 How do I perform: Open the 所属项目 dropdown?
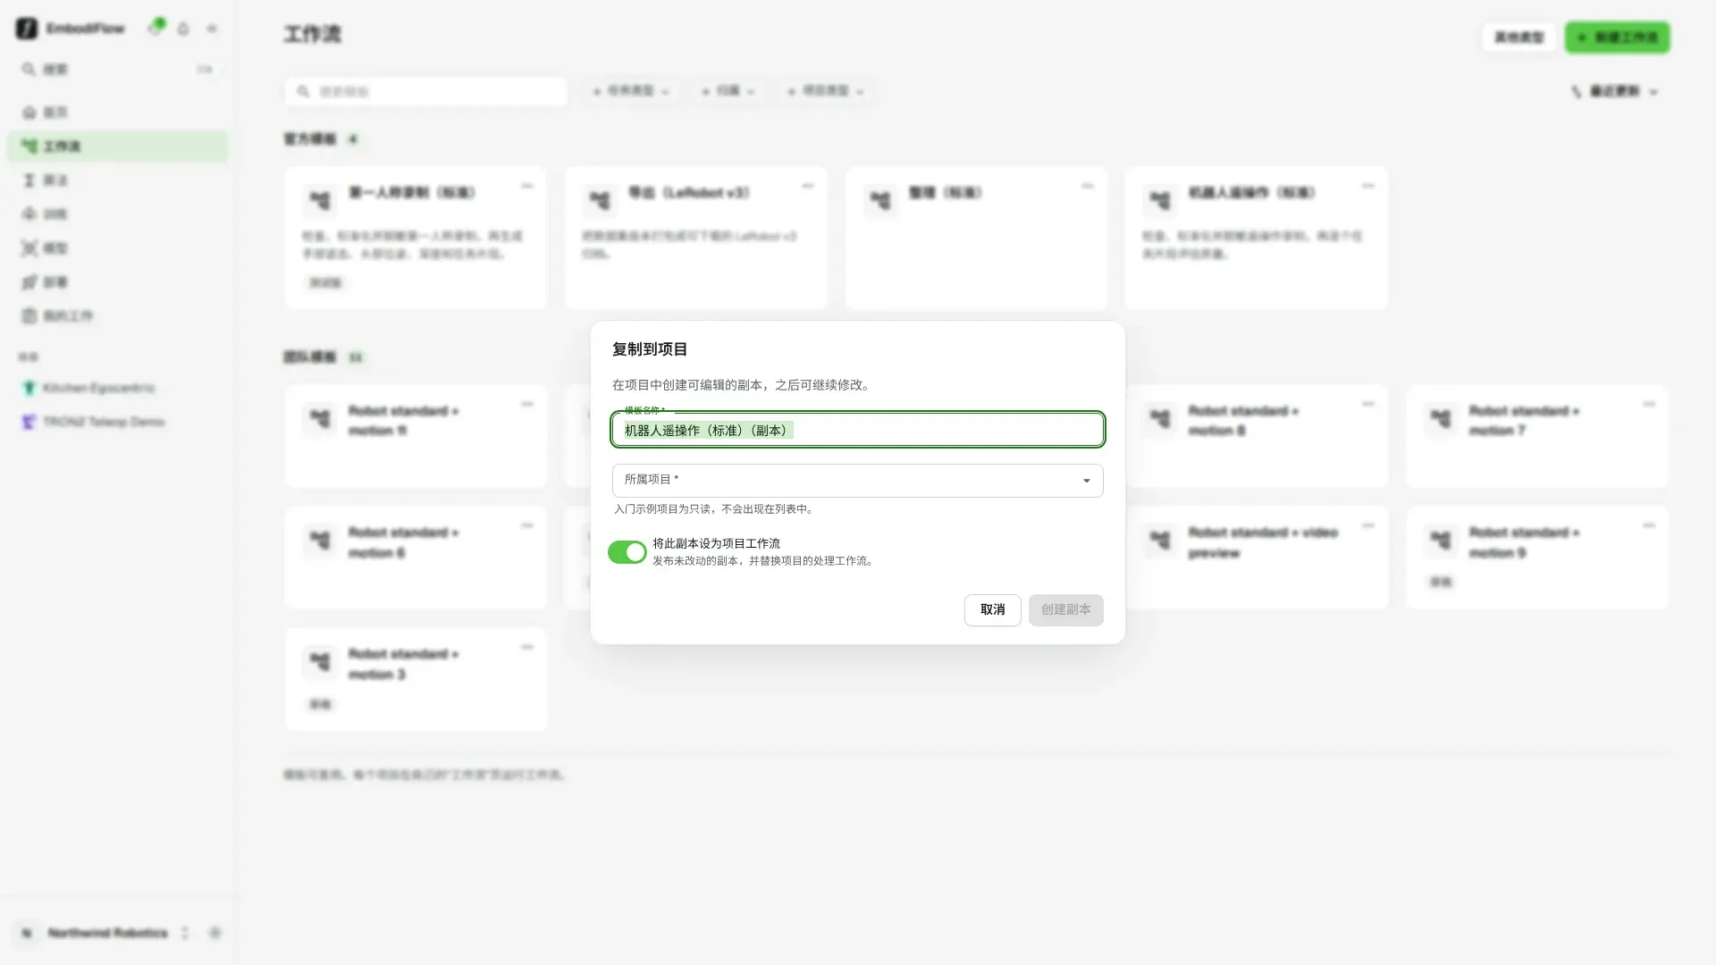(x=857, y=481)
